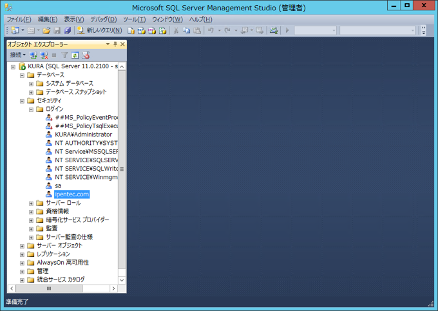Expand the 監査 folder
Viewport: 438px width, 311px height.
(31, 229)
